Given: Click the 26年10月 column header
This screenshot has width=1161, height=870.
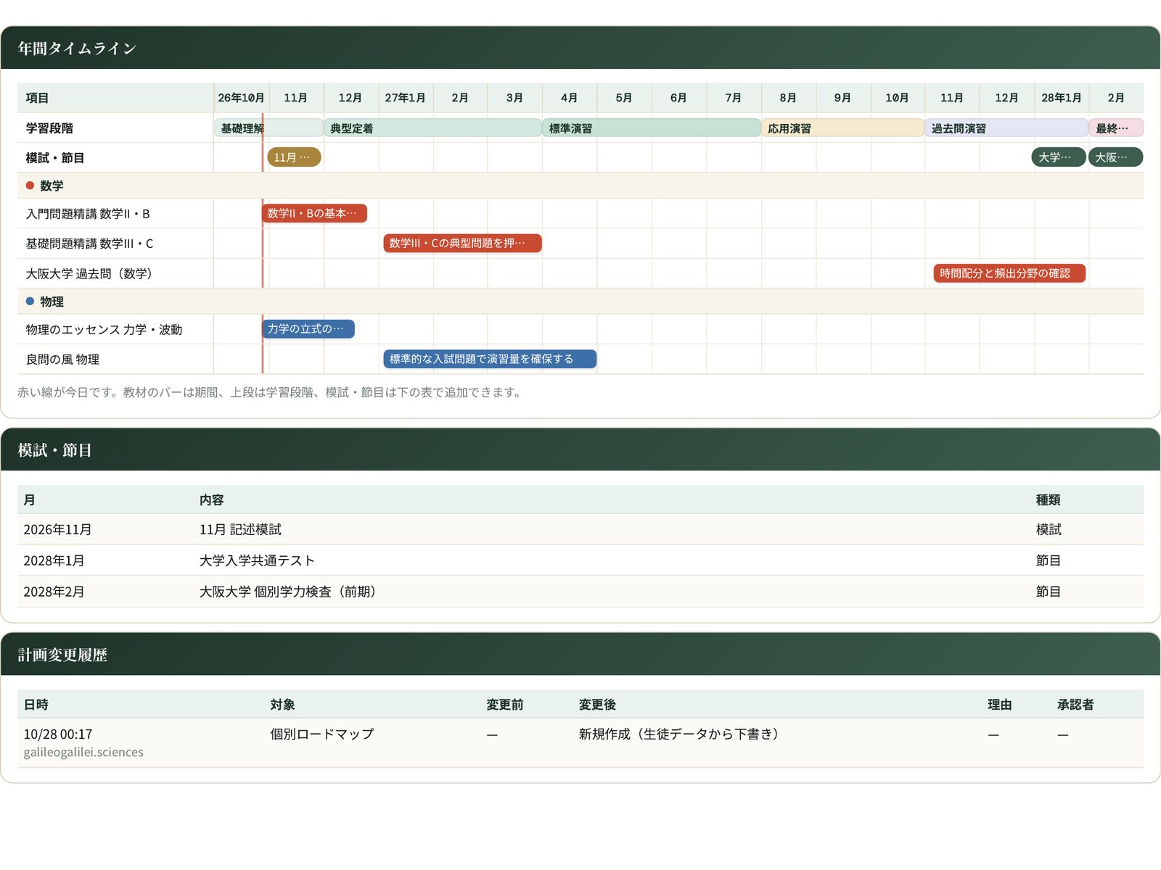Looking at the screenshot, I should pyautogui.click(x=241, y=98).
